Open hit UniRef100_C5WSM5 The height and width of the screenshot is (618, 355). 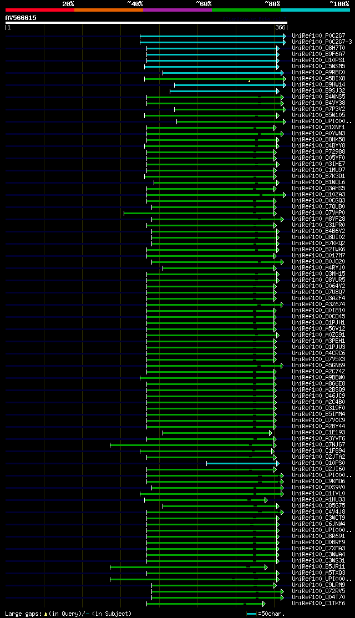319,66
